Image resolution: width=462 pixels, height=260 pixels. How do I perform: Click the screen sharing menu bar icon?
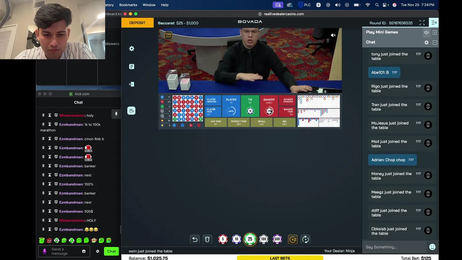click(x=278, y=5)
